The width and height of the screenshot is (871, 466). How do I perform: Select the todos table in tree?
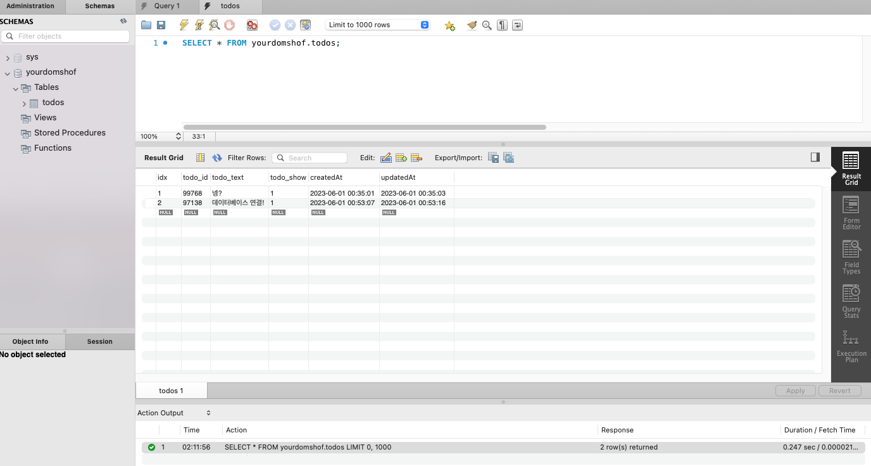(53, 103)
